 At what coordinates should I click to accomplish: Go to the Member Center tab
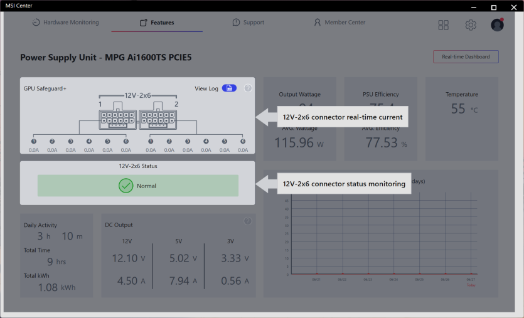[340, 23]
